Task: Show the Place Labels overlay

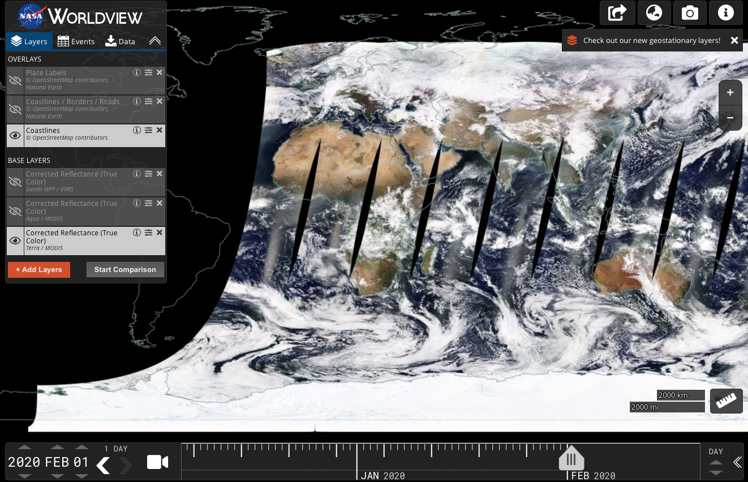Action: coord(15,80)
